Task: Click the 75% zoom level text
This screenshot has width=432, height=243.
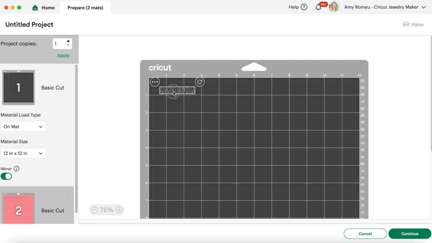Action: point(107,210)
